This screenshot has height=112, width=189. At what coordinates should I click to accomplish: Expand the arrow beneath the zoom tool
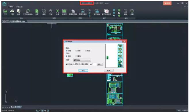(x=44, y=16)
